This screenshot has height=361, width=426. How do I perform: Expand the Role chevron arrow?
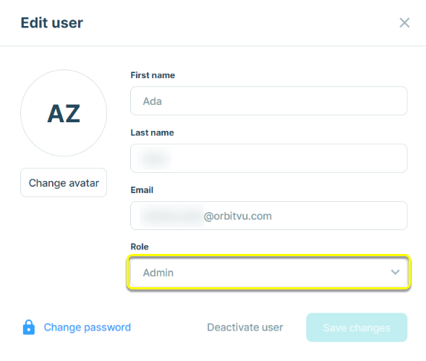[x=395, y=272]
